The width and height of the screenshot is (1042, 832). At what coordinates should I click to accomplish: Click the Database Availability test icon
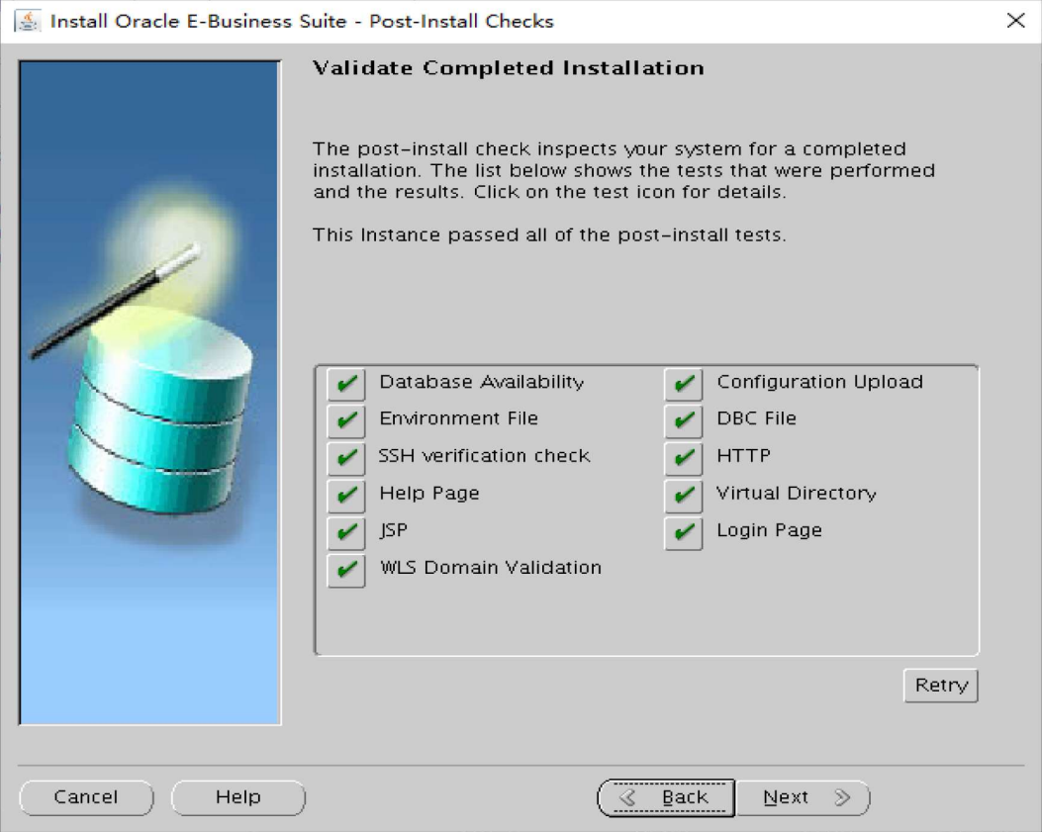[346, 384]
